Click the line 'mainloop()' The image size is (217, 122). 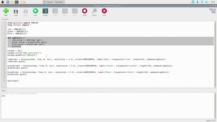(13, 81)
